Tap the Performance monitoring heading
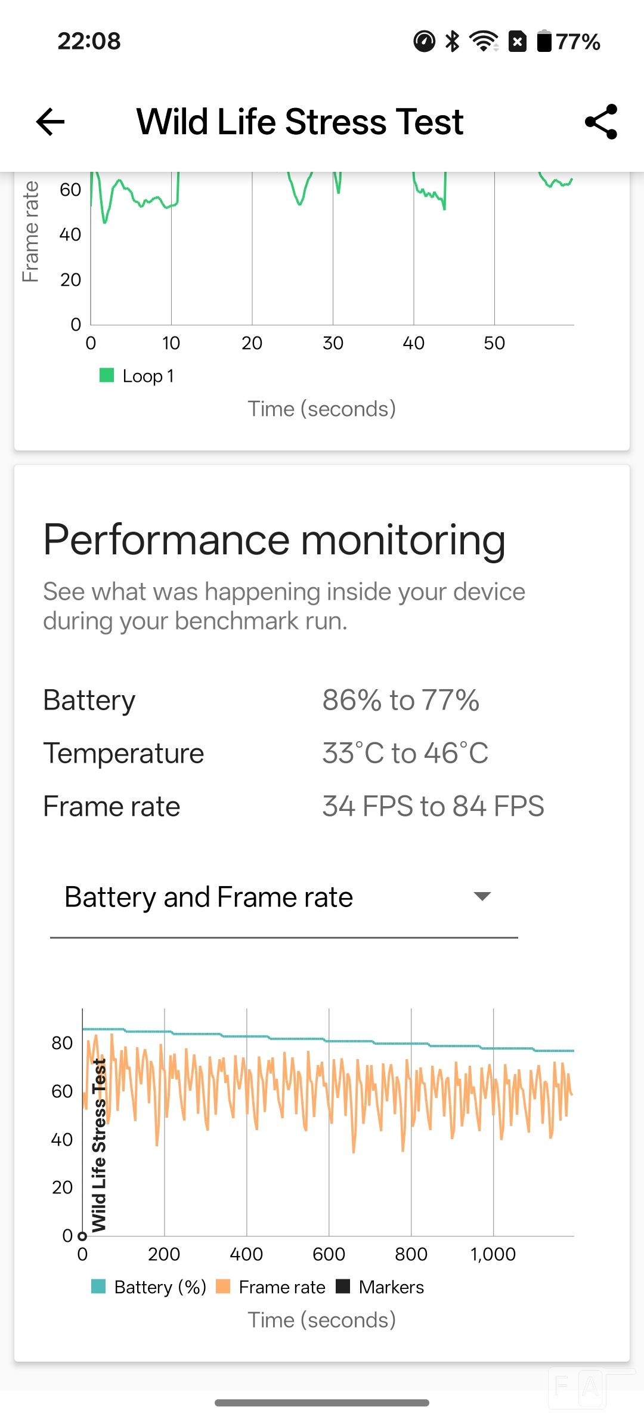Image resolution: width=644 pixels, height=1419 pixels. (x=274, y=539)
